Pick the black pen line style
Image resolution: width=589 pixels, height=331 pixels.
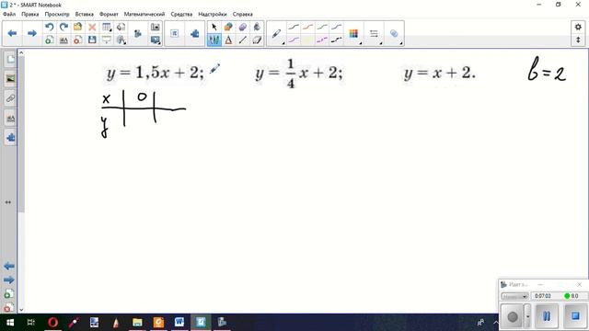point(294,27)
